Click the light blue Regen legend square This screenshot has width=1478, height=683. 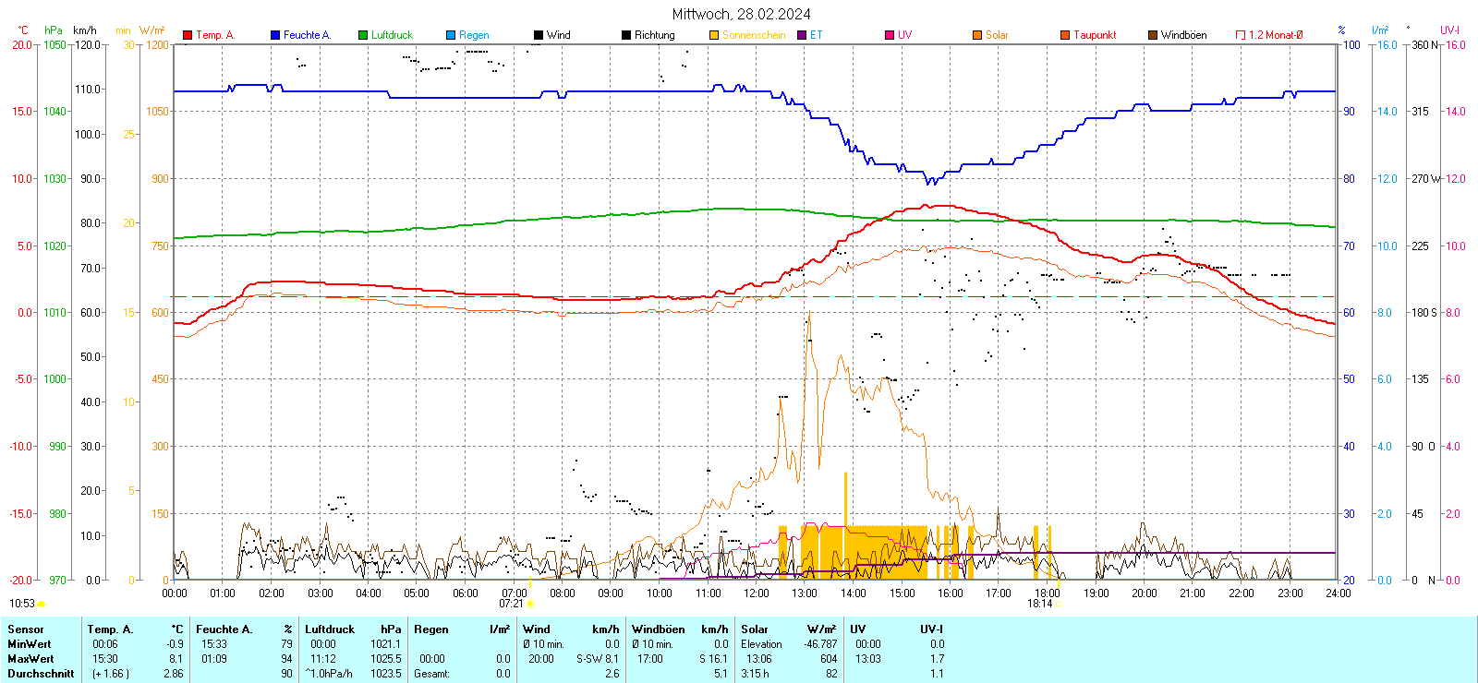[x=451, y=35]
